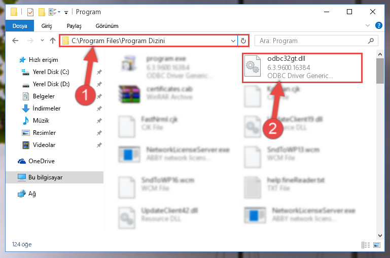Unpin Belgeler from quick access
Image resolution: width=390 pixels, height=258 pixels.
pos(99,96)
